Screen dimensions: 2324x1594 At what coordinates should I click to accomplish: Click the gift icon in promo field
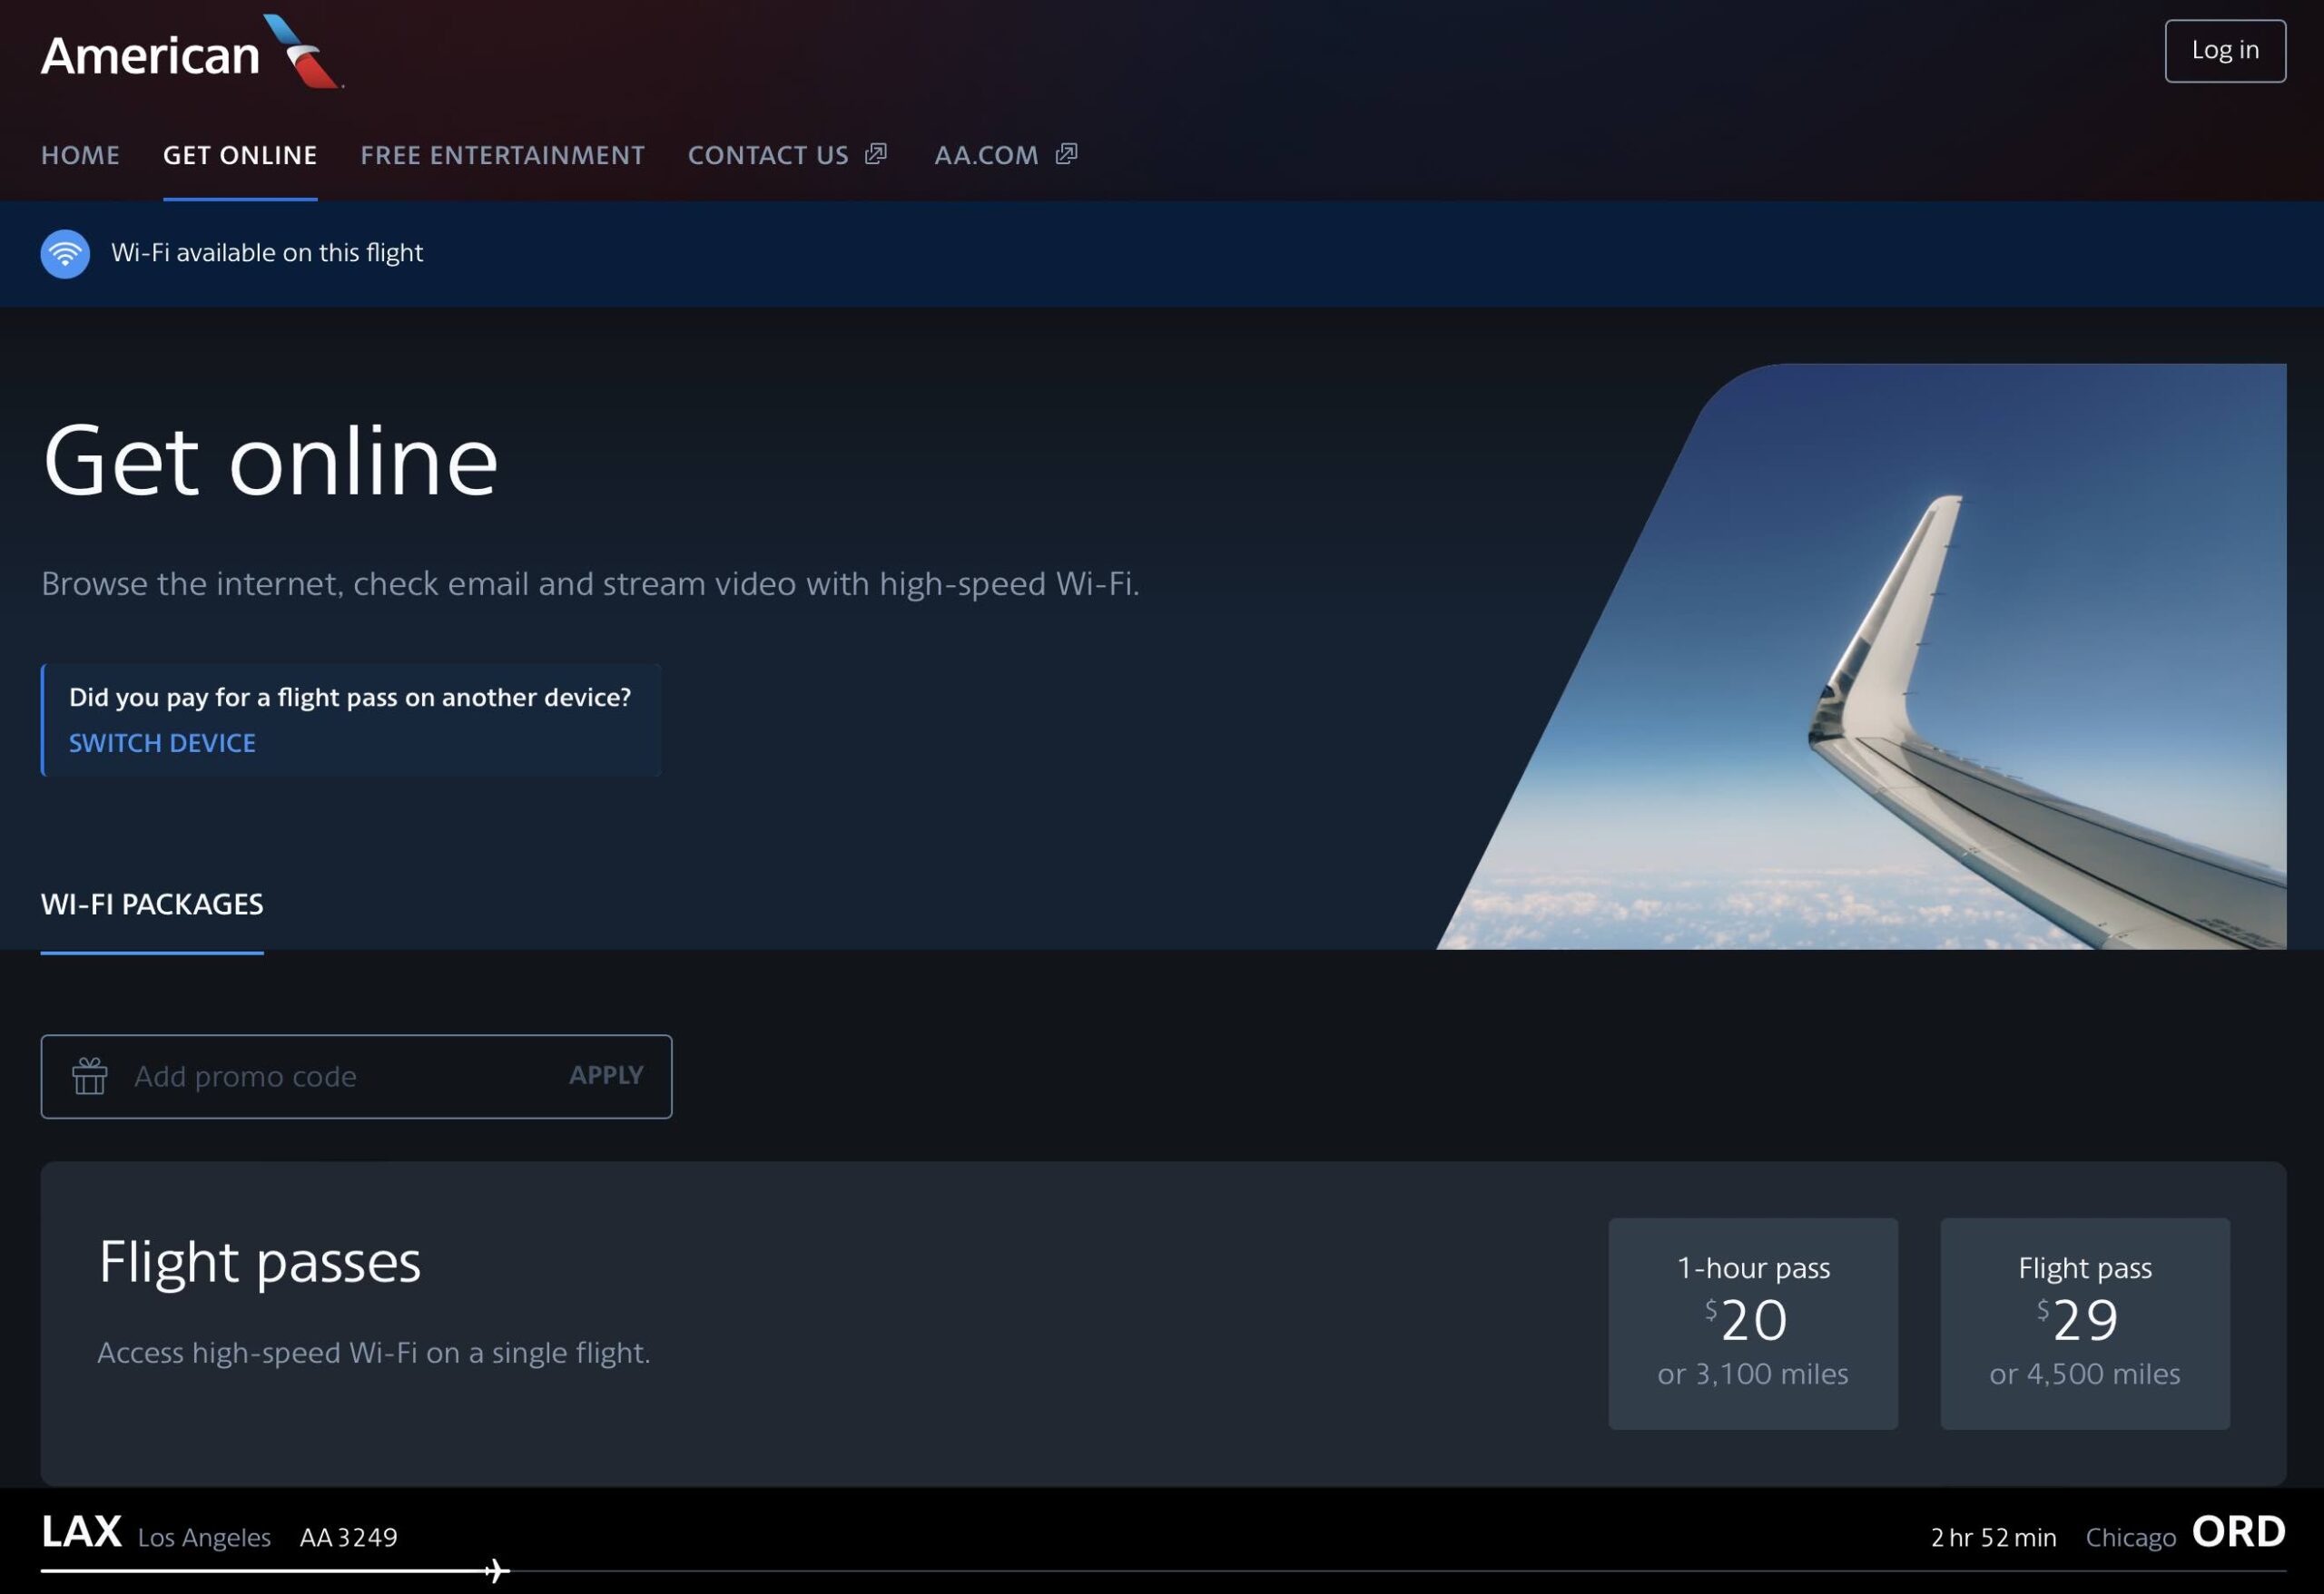coord(90,1076)
